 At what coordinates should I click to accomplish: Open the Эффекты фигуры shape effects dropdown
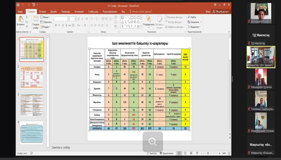pyautogui.click(x=174, y=27)
